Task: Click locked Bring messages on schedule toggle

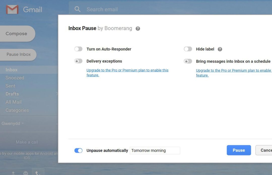Action: pyautogui.click(x=188, y=61)
